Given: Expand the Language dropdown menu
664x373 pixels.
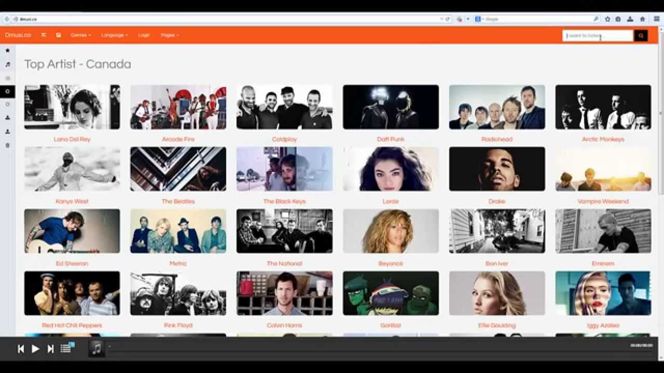Looking at the screenshot, I should pyautogui.click(x=114, y=35).
